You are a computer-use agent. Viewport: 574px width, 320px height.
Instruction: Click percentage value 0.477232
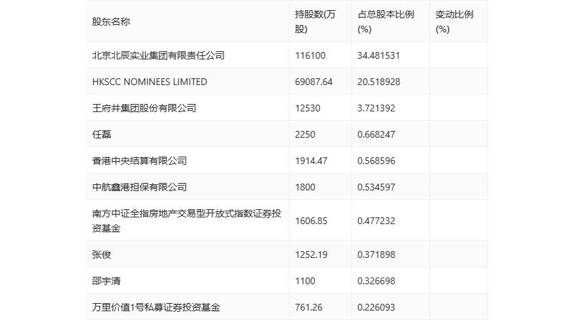[376, 221]
